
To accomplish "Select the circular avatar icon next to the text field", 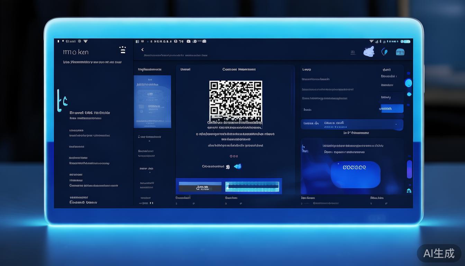I will click(x=409, y=83).
